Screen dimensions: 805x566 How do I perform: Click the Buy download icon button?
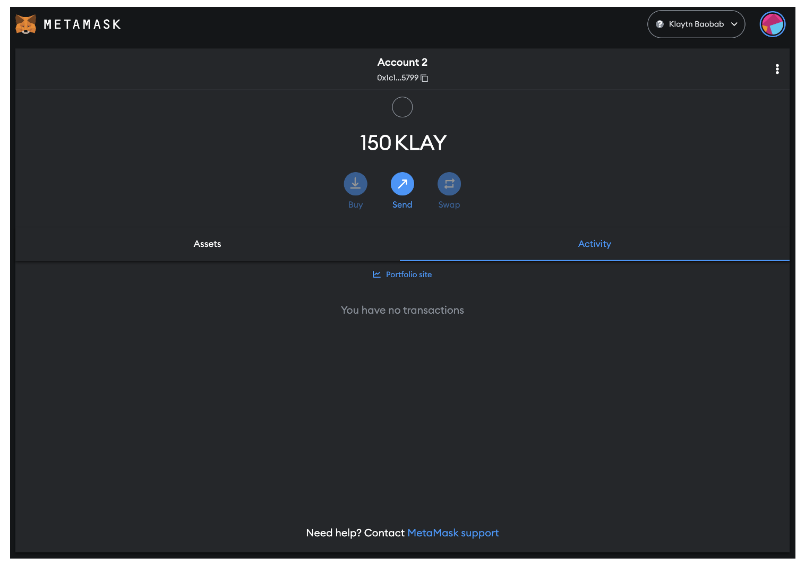(356, 184)
